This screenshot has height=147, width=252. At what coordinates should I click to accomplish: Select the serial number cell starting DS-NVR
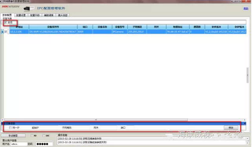(x=53, y=32)
